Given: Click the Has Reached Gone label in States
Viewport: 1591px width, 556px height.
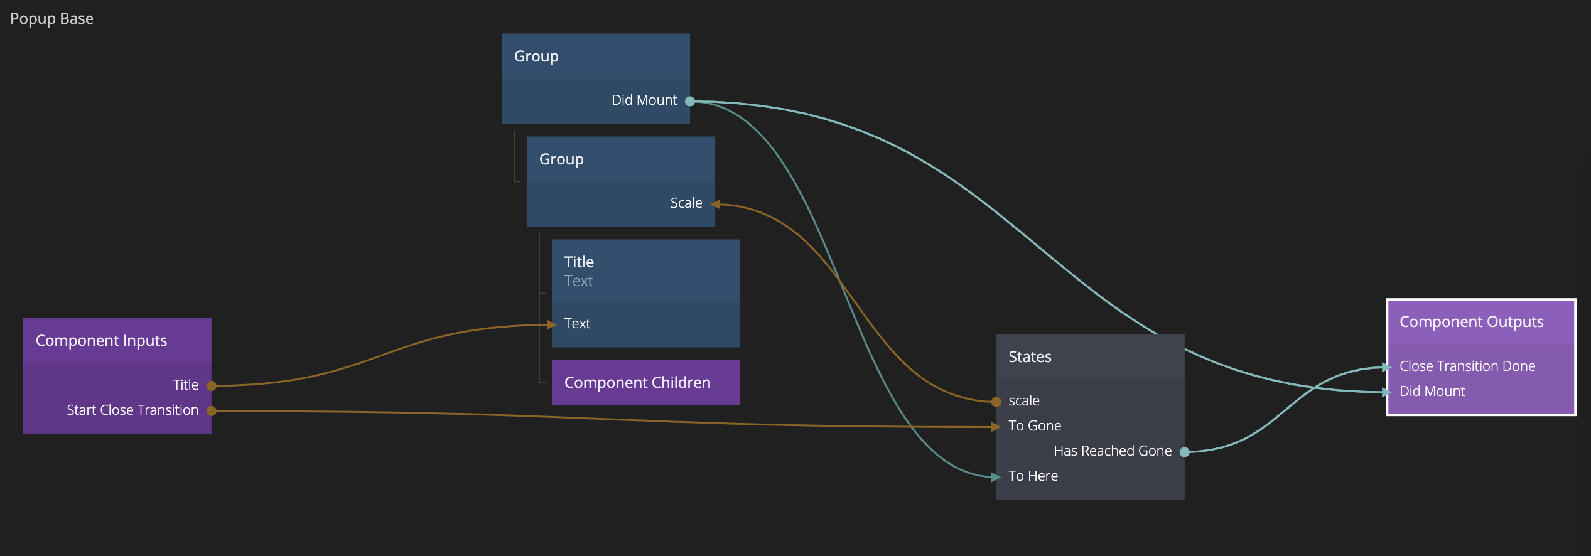Looking at the screenshot, I should [1112, 451].
